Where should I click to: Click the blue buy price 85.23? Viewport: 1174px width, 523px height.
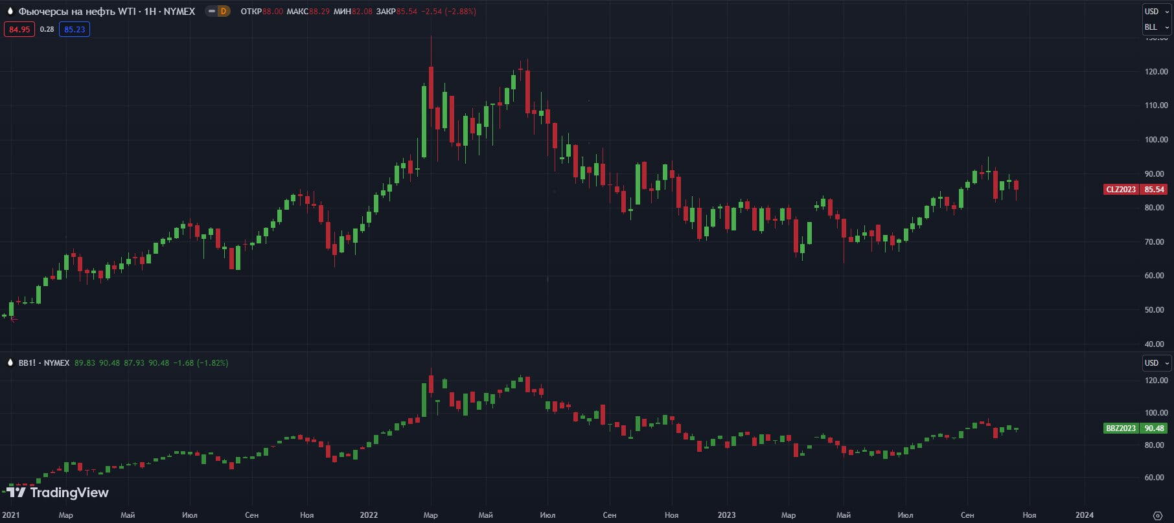coord(75,29)
